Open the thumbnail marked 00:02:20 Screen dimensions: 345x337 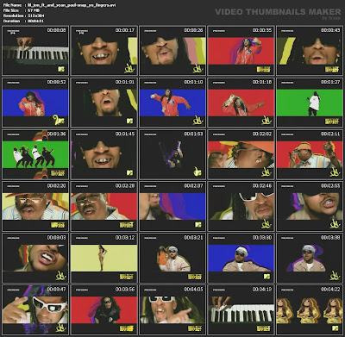click(35, 206)
